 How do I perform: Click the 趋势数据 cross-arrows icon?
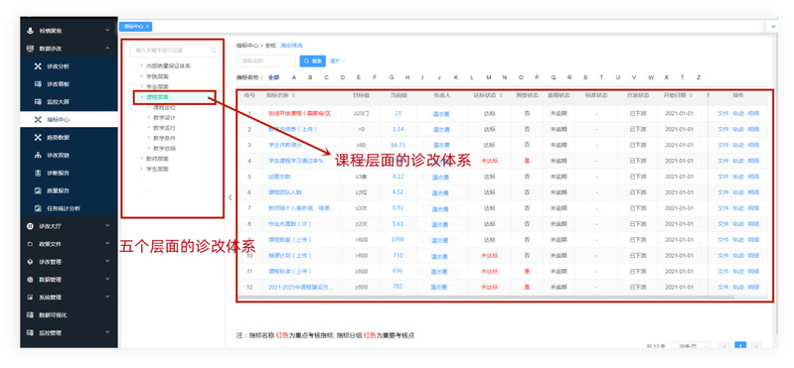pos(38,138)
